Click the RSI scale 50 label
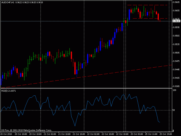The width and height of the screenshot is (181, 136). (174, 110)
